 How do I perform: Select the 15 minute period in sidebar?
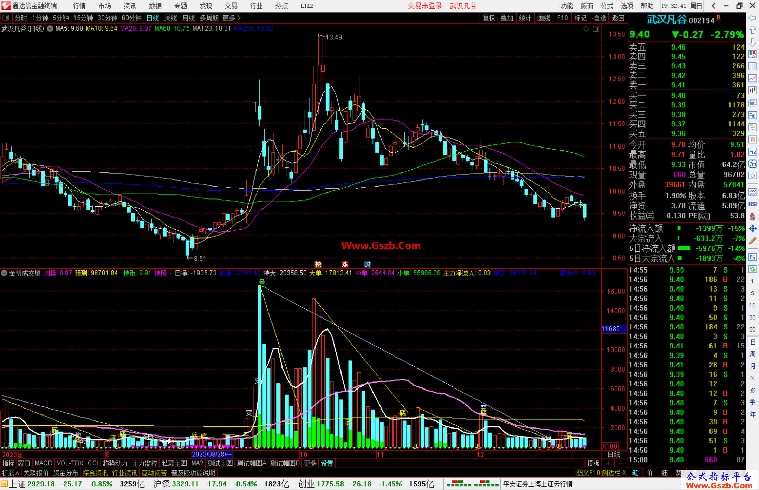pos(752,305)
